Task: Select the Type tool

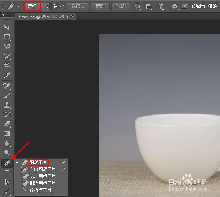Action: tap(7, 173)
